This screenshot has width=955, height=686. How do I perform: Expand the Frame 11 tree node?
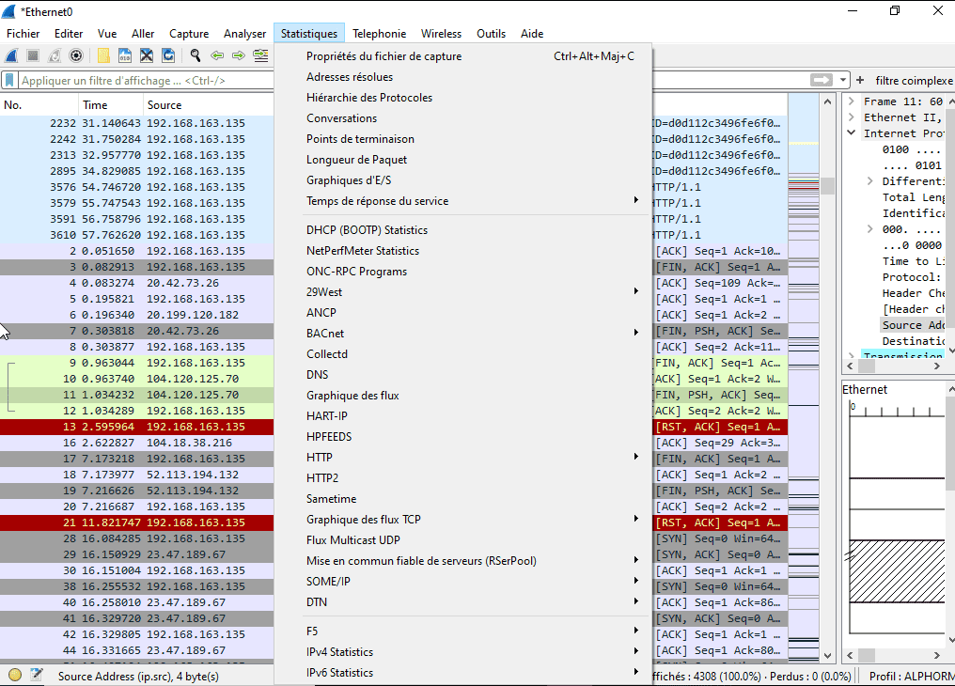pos(852,101)
